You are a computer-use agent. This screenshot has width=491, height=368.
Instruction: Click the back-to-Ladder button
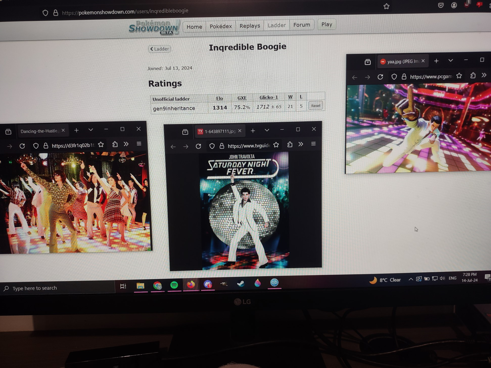159,49
